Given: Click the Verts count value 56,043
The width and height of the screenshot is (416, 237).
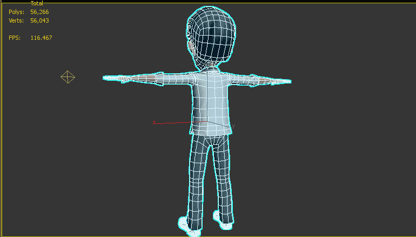Looking at the screenshot, I should point(39,20).
